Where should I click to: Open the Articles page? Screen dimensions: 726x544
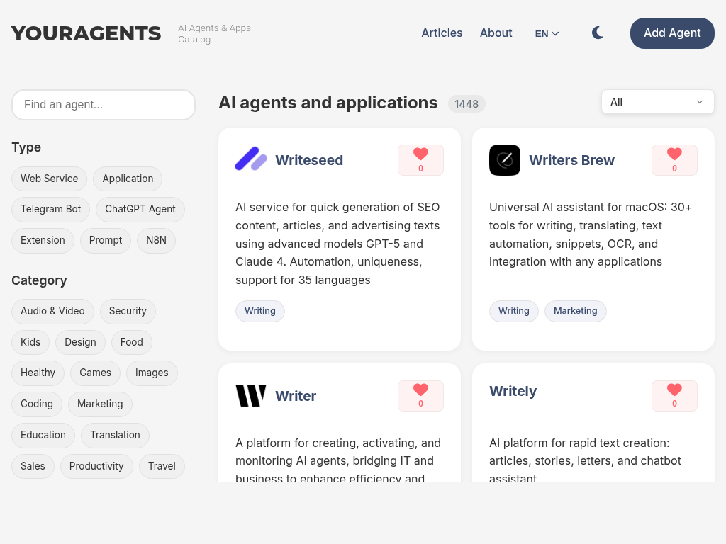pyautogui.click(x=442, y=33)
